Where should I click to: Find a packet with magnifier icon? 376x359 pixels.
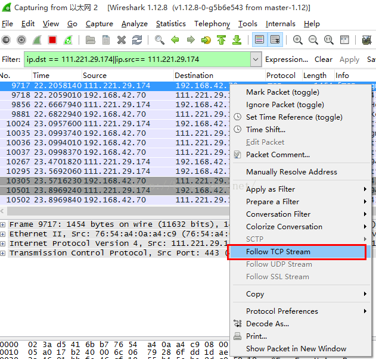160,40
